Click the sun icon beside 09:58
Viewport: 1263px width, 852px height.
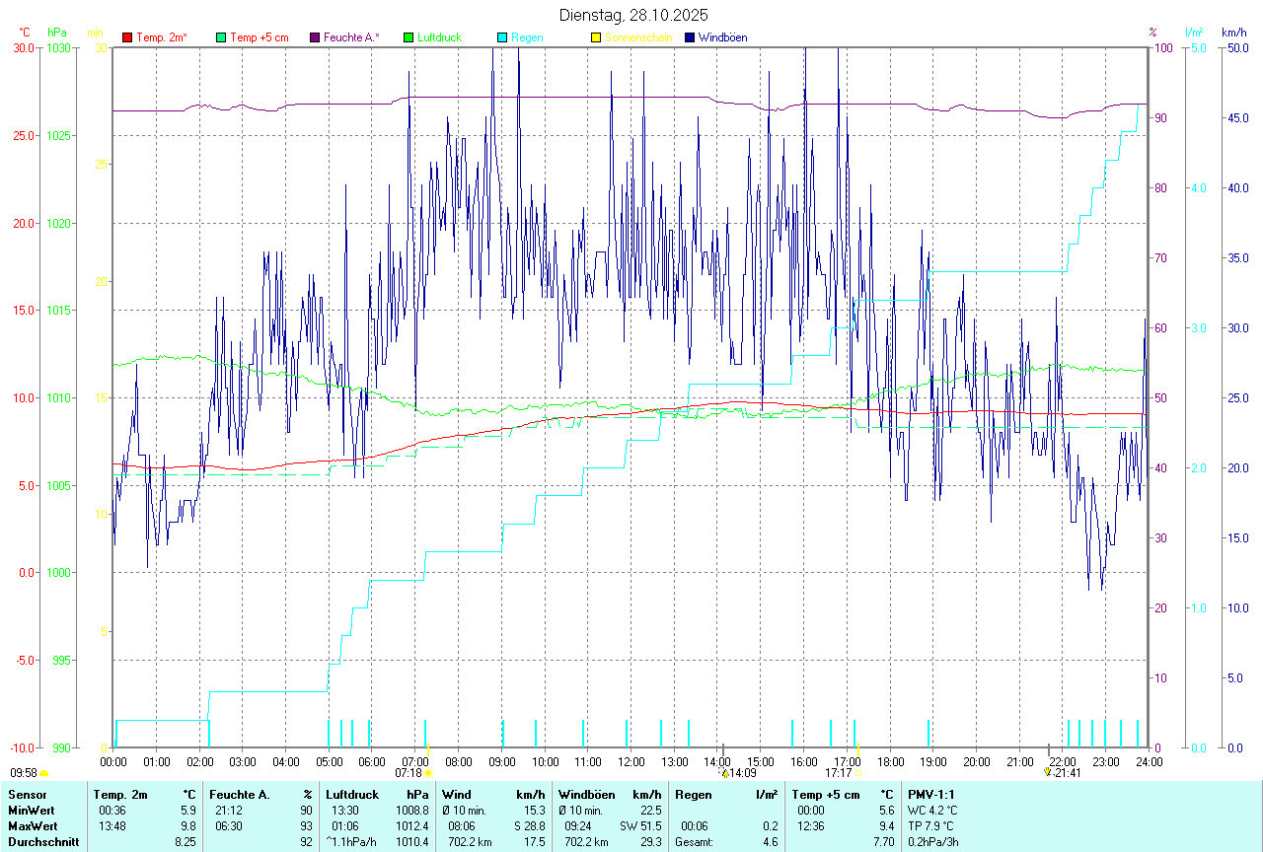point(44,774)
